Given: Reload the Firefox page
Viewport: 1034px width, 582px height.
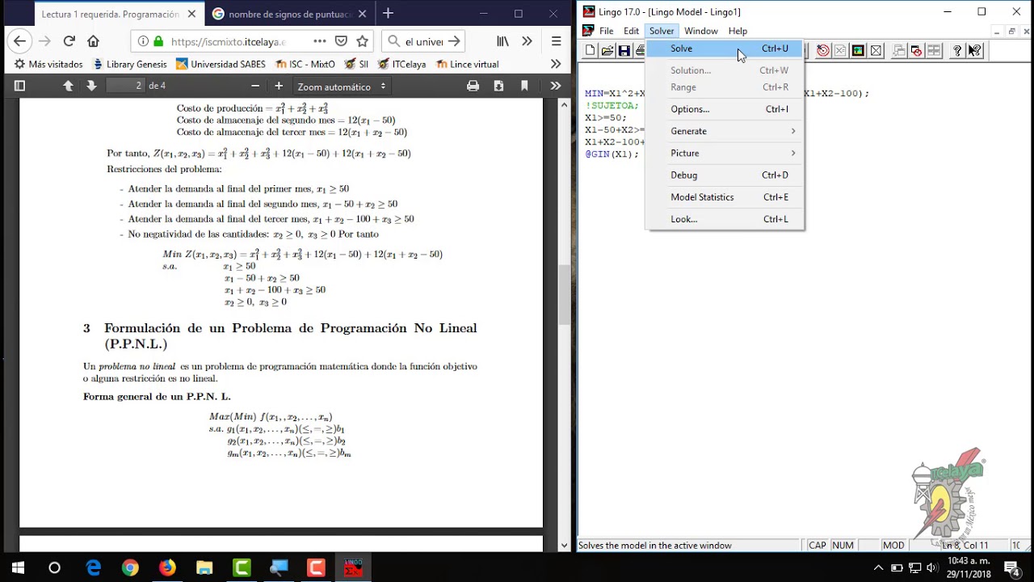Looking at the screenshot, I should coord(69,41).
